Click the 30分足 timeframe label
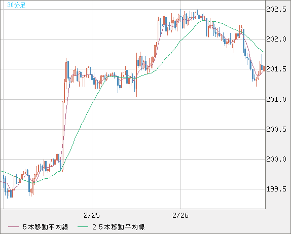Image resolution: width=291 pixels, height=234 pixels. coord(16,5)
